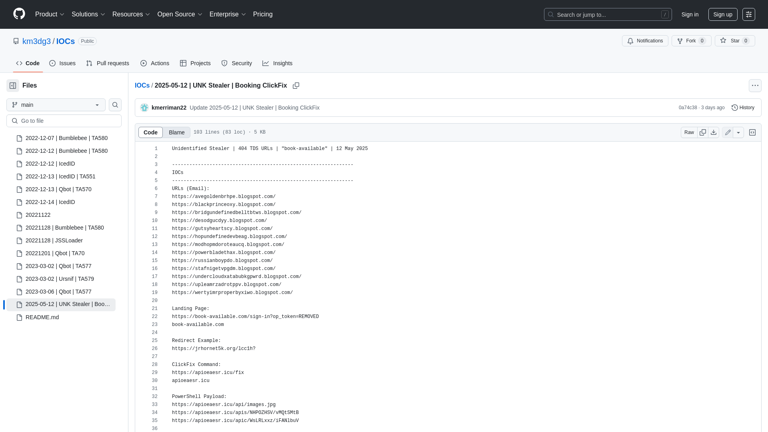Switch to the Security tab

(x=236, y=63)
